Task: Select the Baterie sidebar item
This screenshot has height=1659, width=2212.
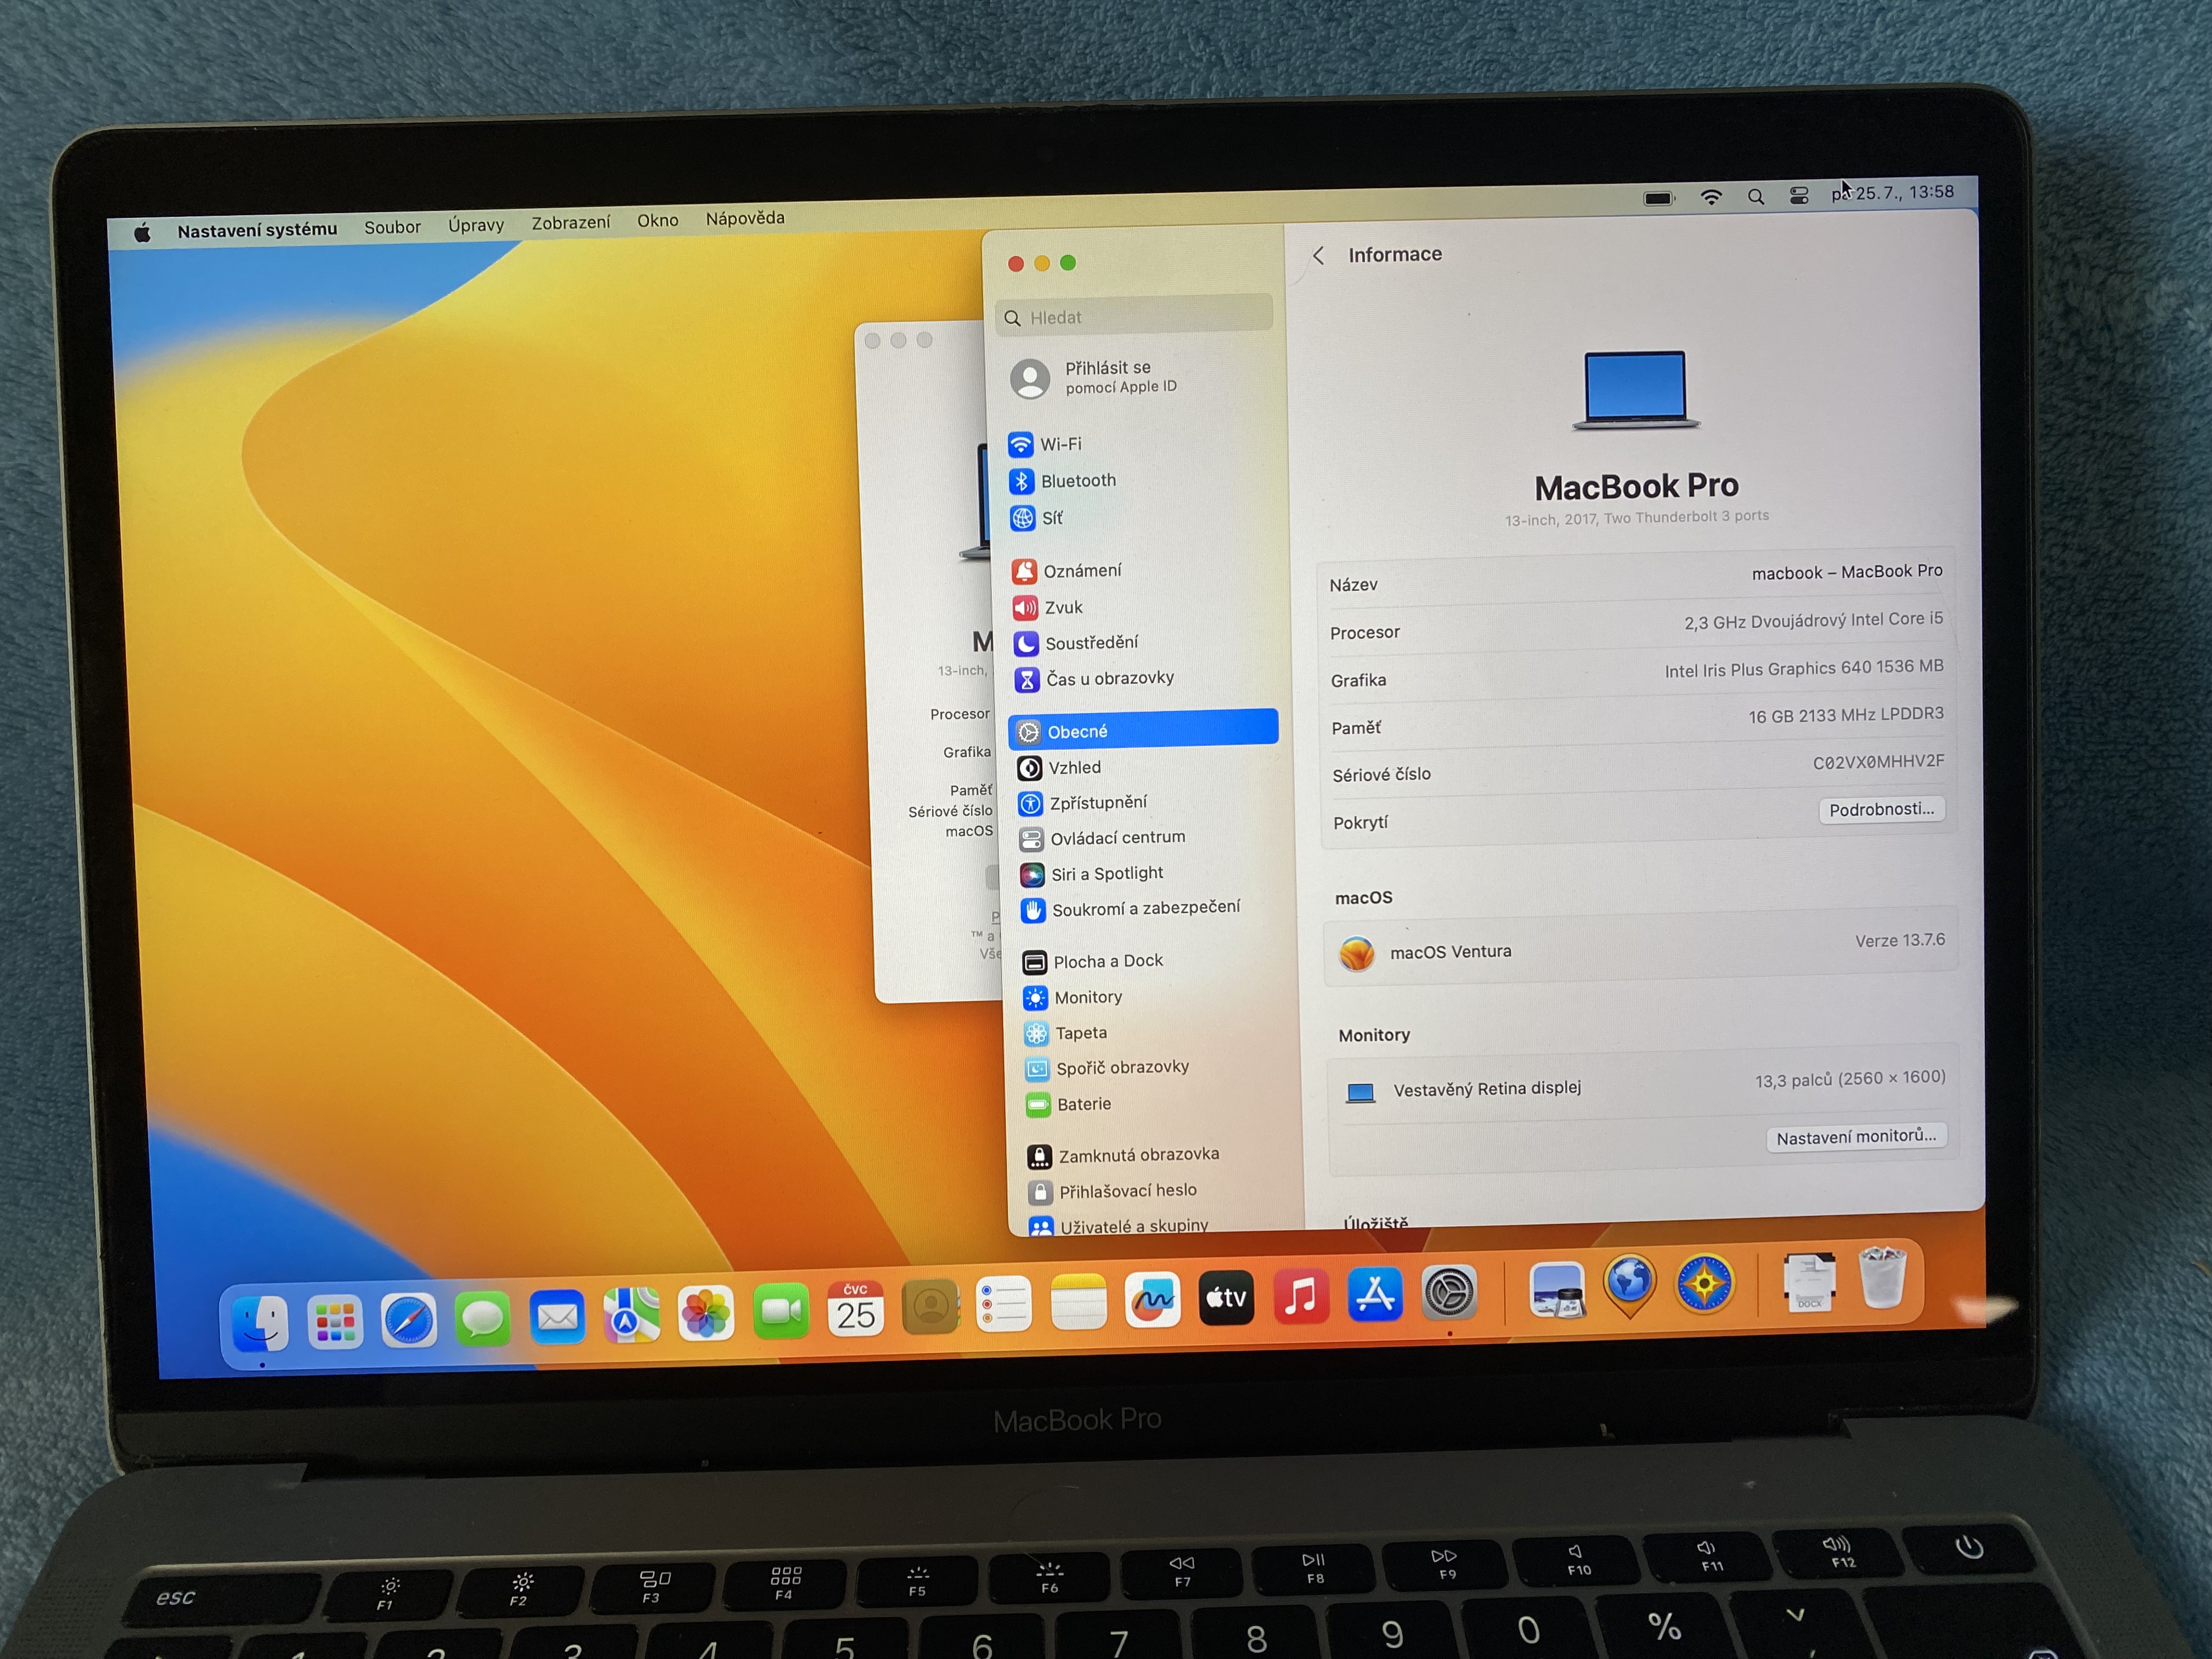Action: click(x=1083, y=1104)
